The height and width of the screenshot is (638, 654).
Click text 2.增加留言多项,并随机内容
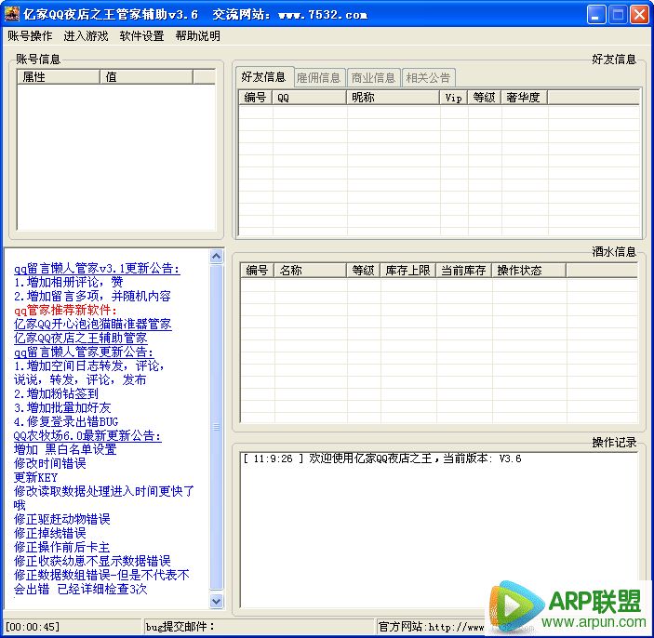92,297
